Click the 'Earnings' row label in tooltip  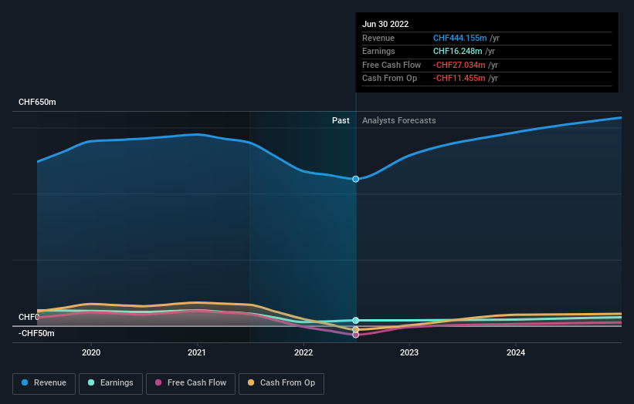(x=378, y=51)
